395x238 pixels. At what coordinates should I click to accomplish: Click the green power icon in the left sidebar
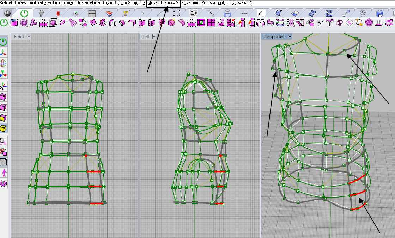pos(4,42)
